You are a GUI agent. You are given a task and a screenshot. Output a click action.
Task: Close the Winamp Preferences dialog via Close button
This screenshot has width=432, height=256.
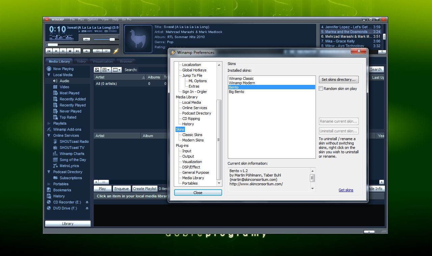tap(198, 193)
